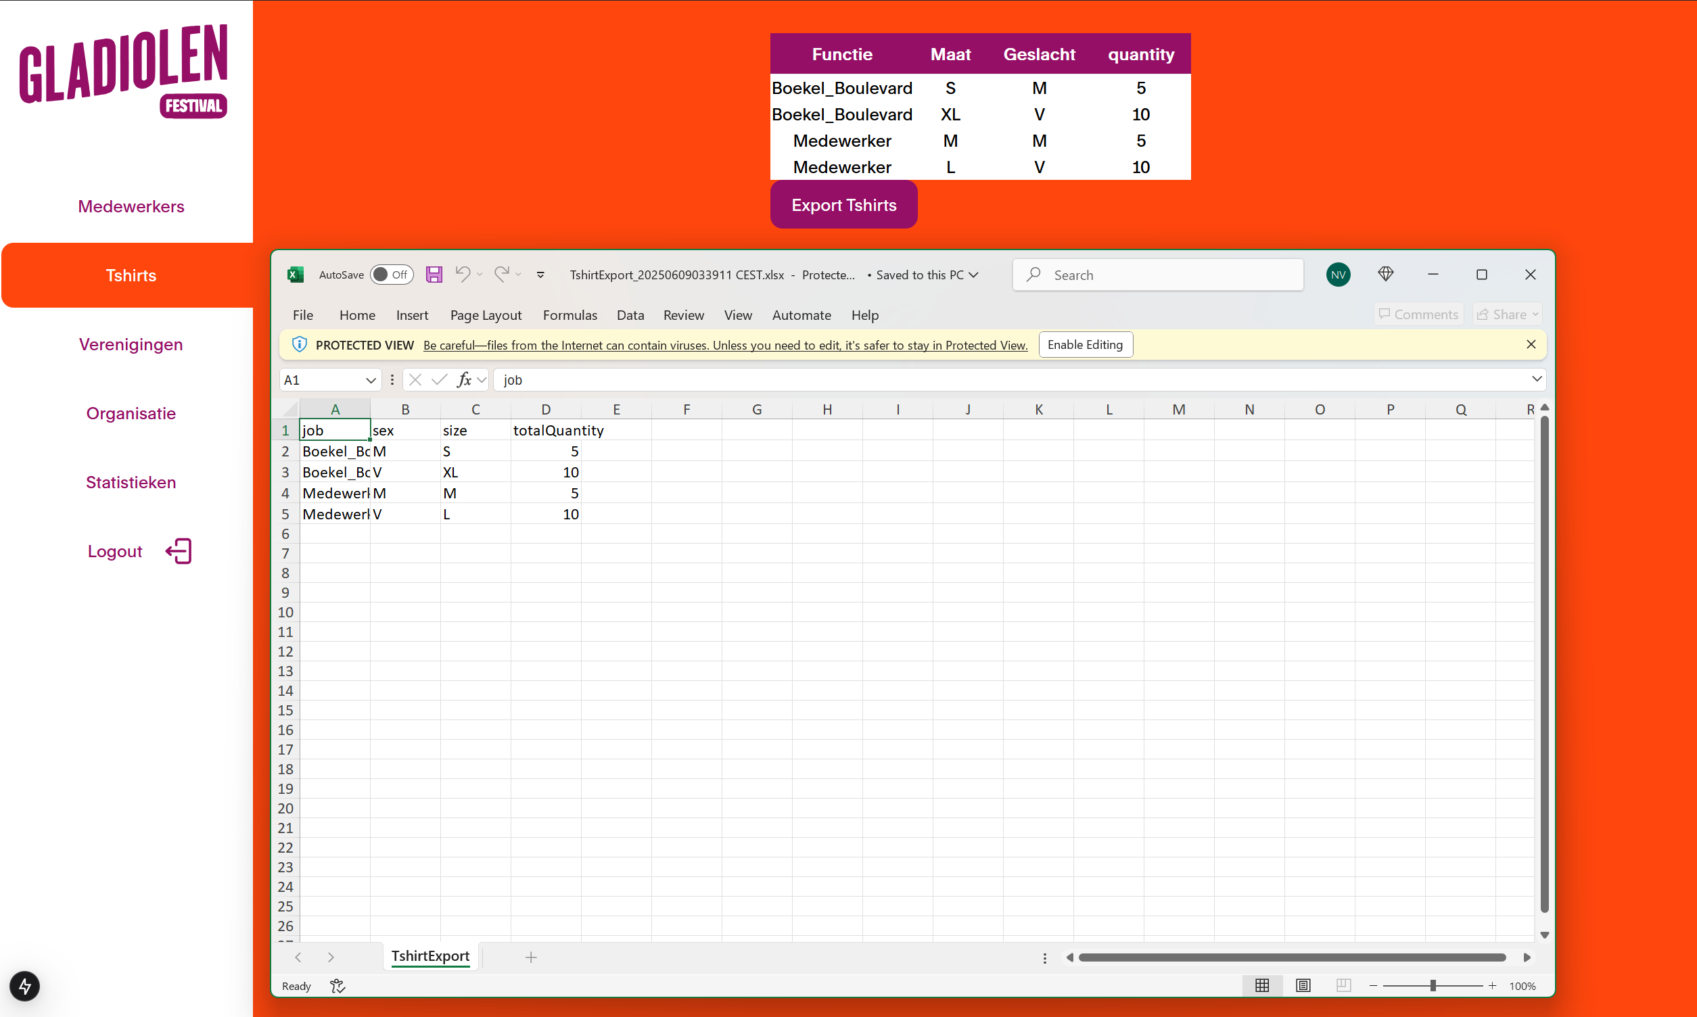The width and height of the screenshot is (1697, 1017).
Task: Select the Normal view icon in the status bar
Action: click(1262, 985)
